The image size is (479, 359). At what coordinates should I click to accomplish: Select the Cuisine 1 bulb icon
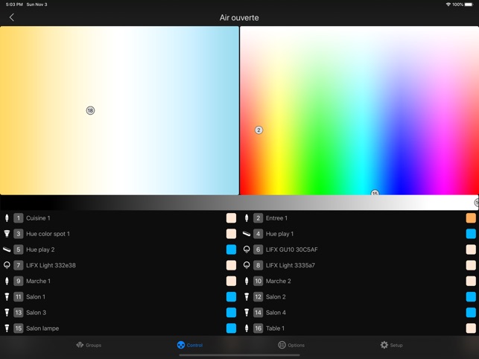pyautogui.click(x=7, y=217)
